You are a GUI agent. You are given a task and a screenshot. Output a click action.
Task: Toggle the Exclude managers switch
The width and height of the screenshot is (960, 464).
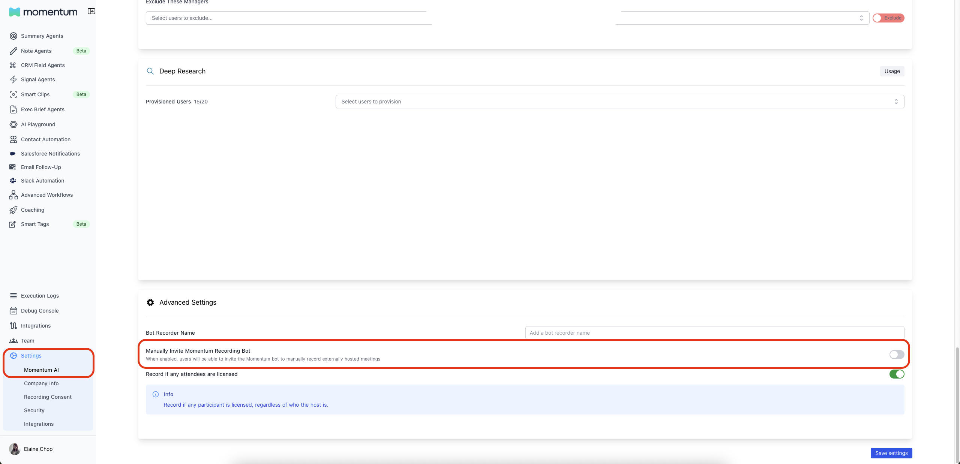pos(888,18)
